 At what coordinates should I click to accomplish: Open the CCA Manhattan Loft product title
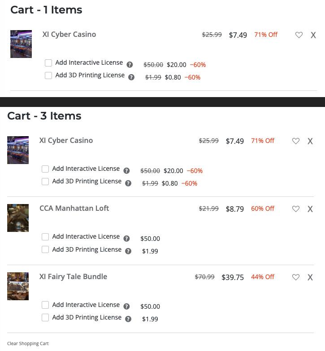click(x=74, y=209)
